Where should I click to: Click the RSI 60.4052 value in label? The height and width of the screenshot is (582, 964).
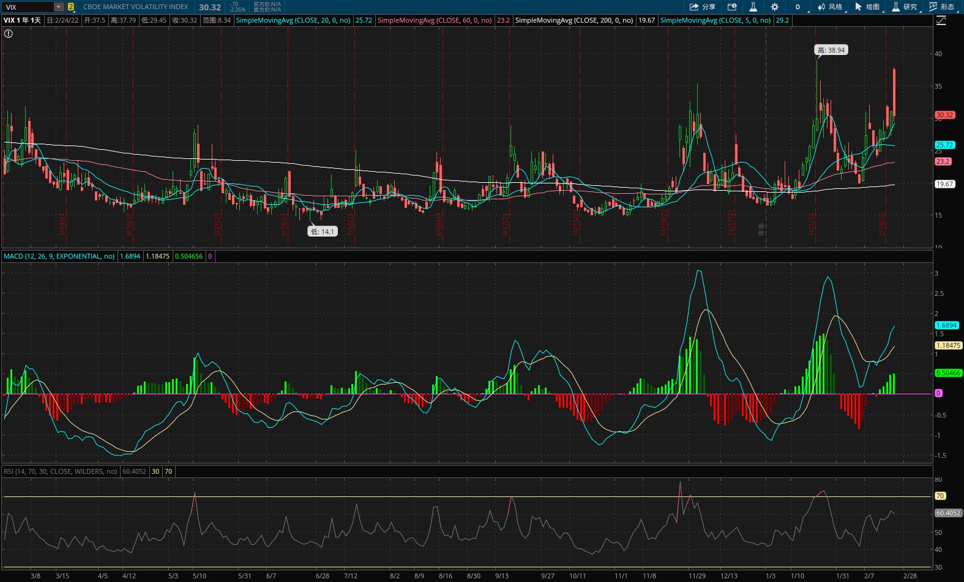click(x=134, y=471)
